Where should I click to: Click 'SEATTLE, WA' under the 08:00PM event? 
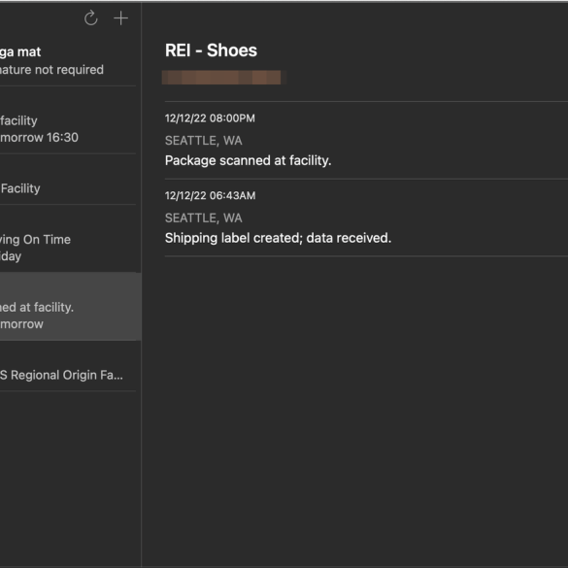point(204,141)
